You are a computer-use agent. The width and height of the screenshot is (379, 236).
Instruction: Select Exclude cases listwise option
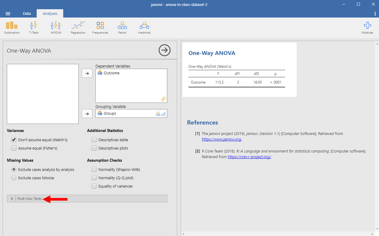[14, 178]
